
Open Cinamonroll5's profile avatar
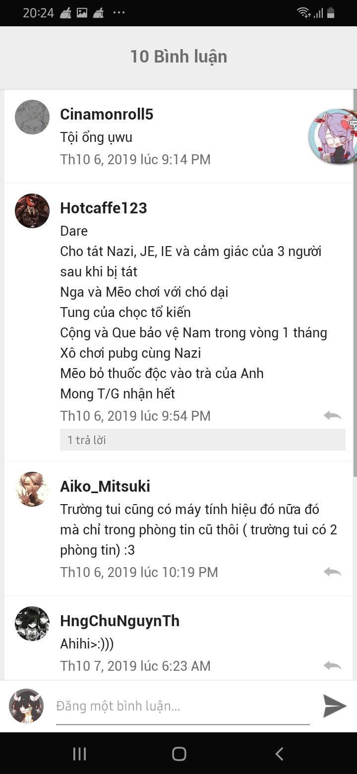click(x=32, y=117)
